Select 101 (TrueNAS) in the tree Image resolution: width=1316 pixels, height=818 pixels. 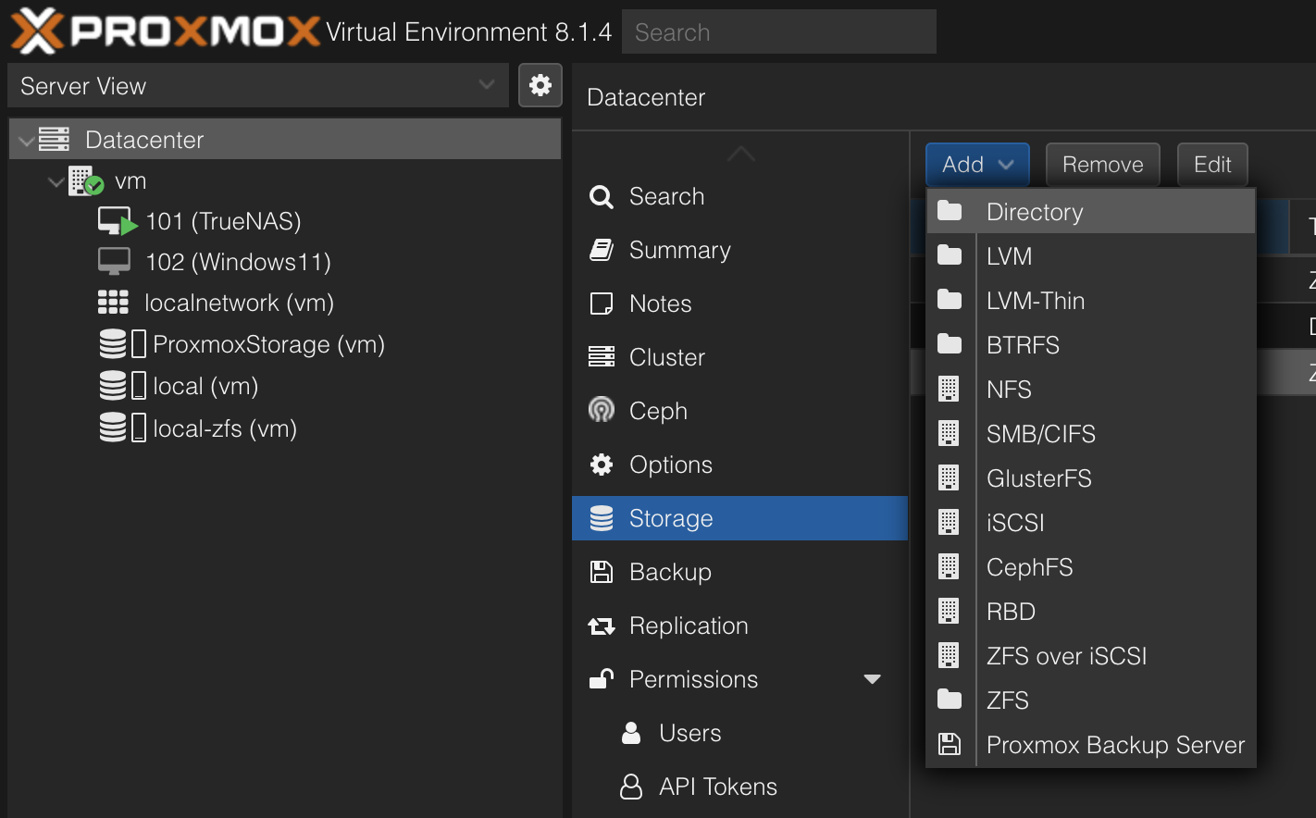(x=285, y=221)
